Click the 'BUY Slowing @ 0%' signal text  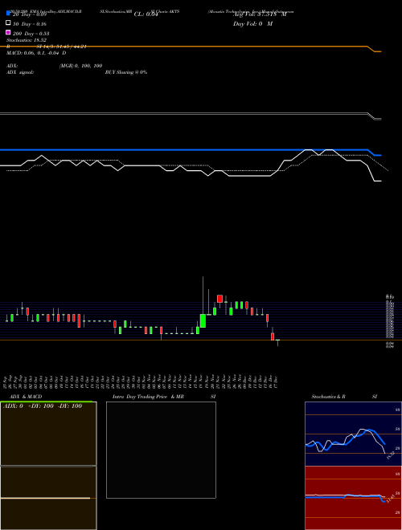pos(126,72)
